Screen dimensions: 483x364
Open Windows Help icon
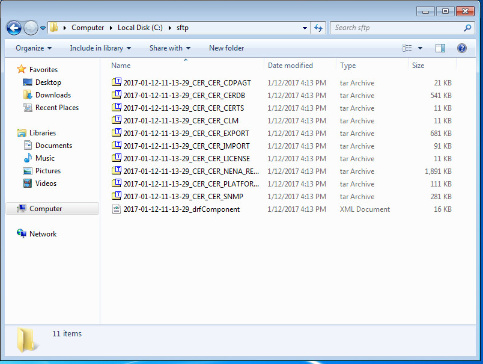click(x=462, y=48)
